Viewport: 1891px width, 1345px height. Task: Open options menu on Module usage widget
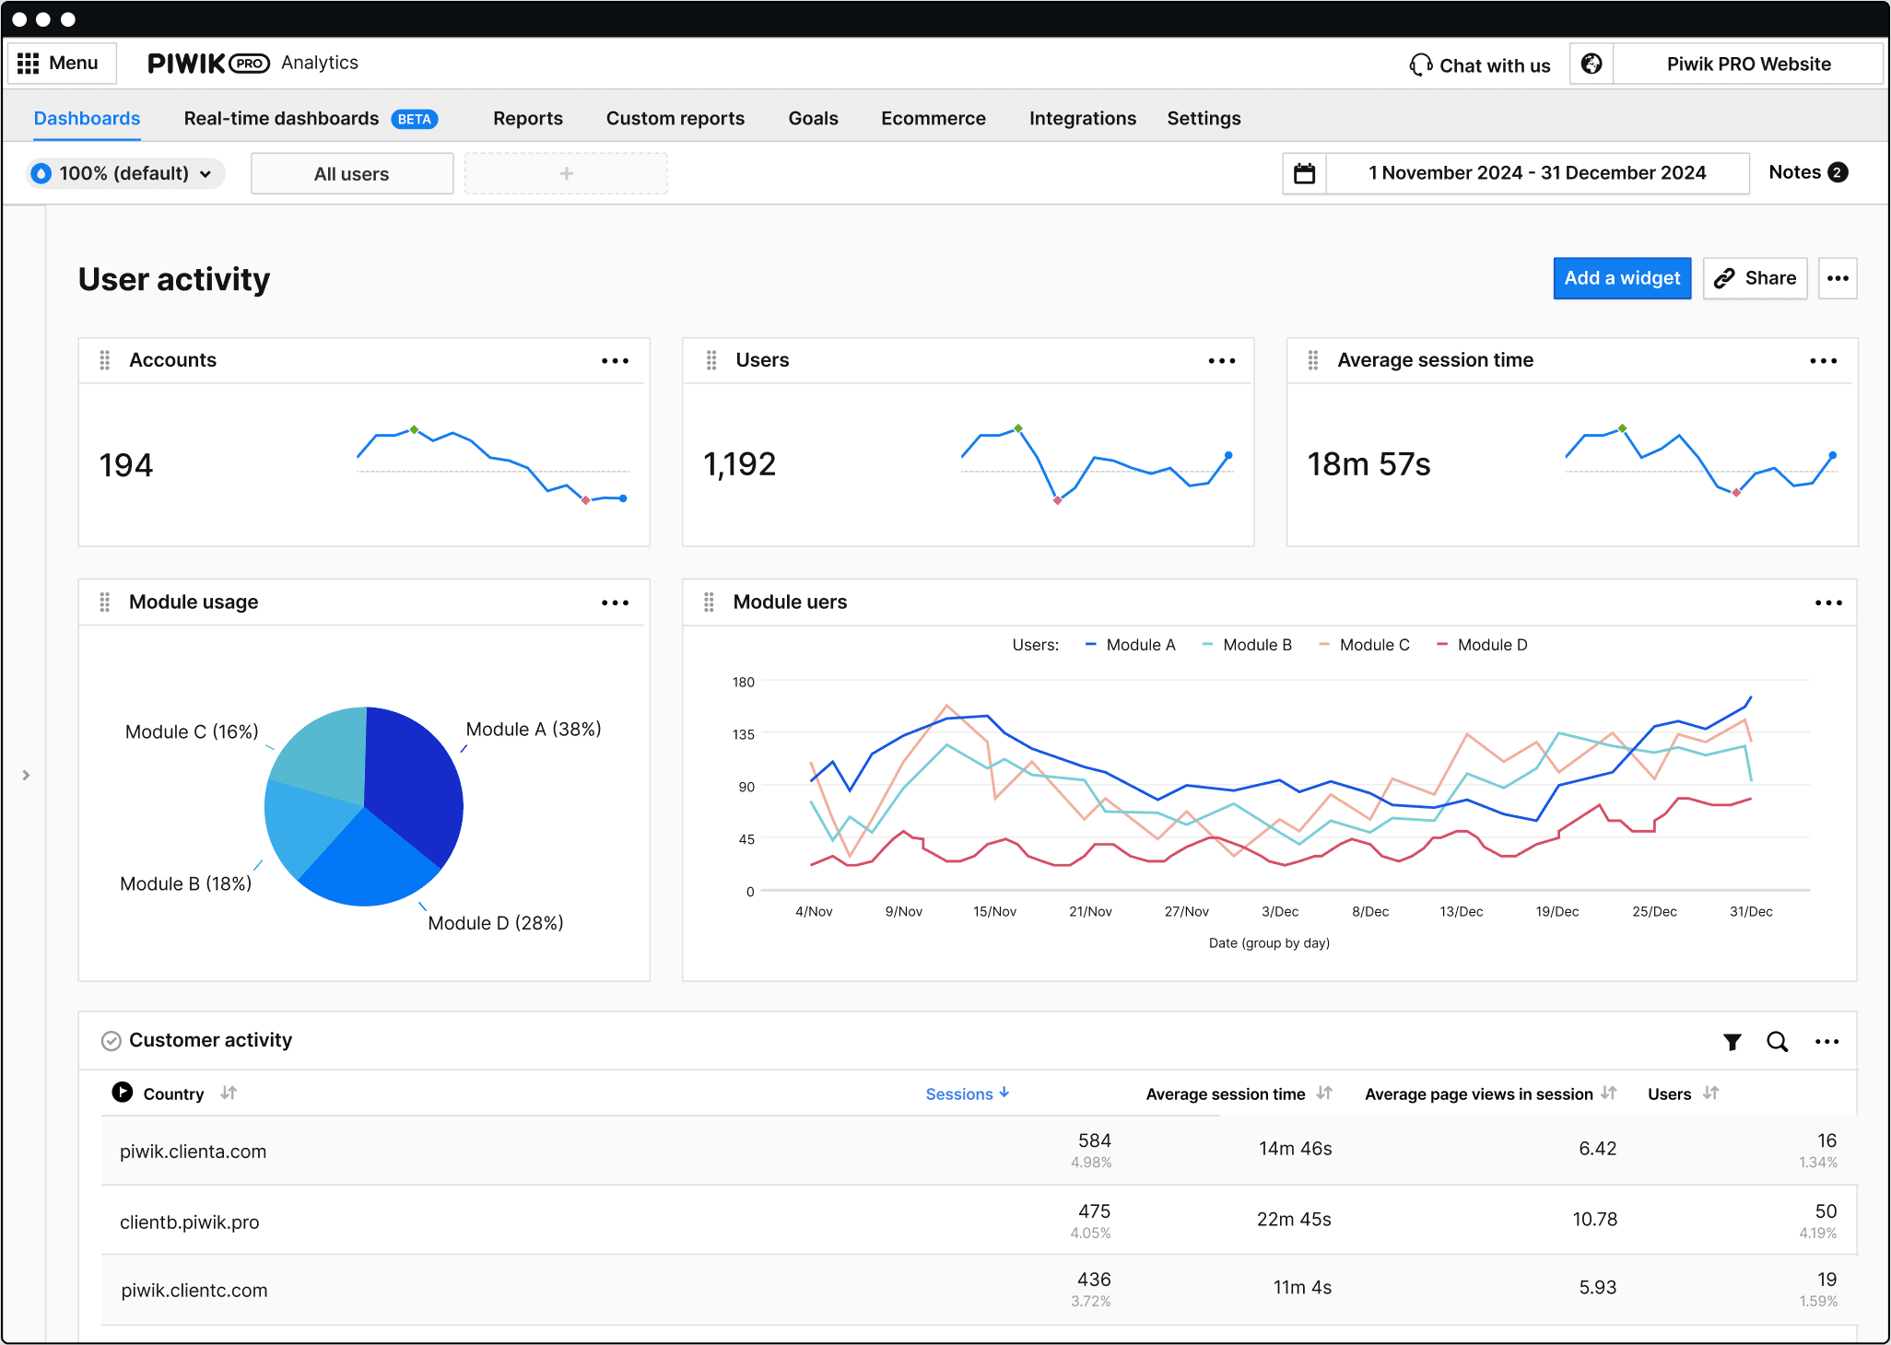coord(615,602)
